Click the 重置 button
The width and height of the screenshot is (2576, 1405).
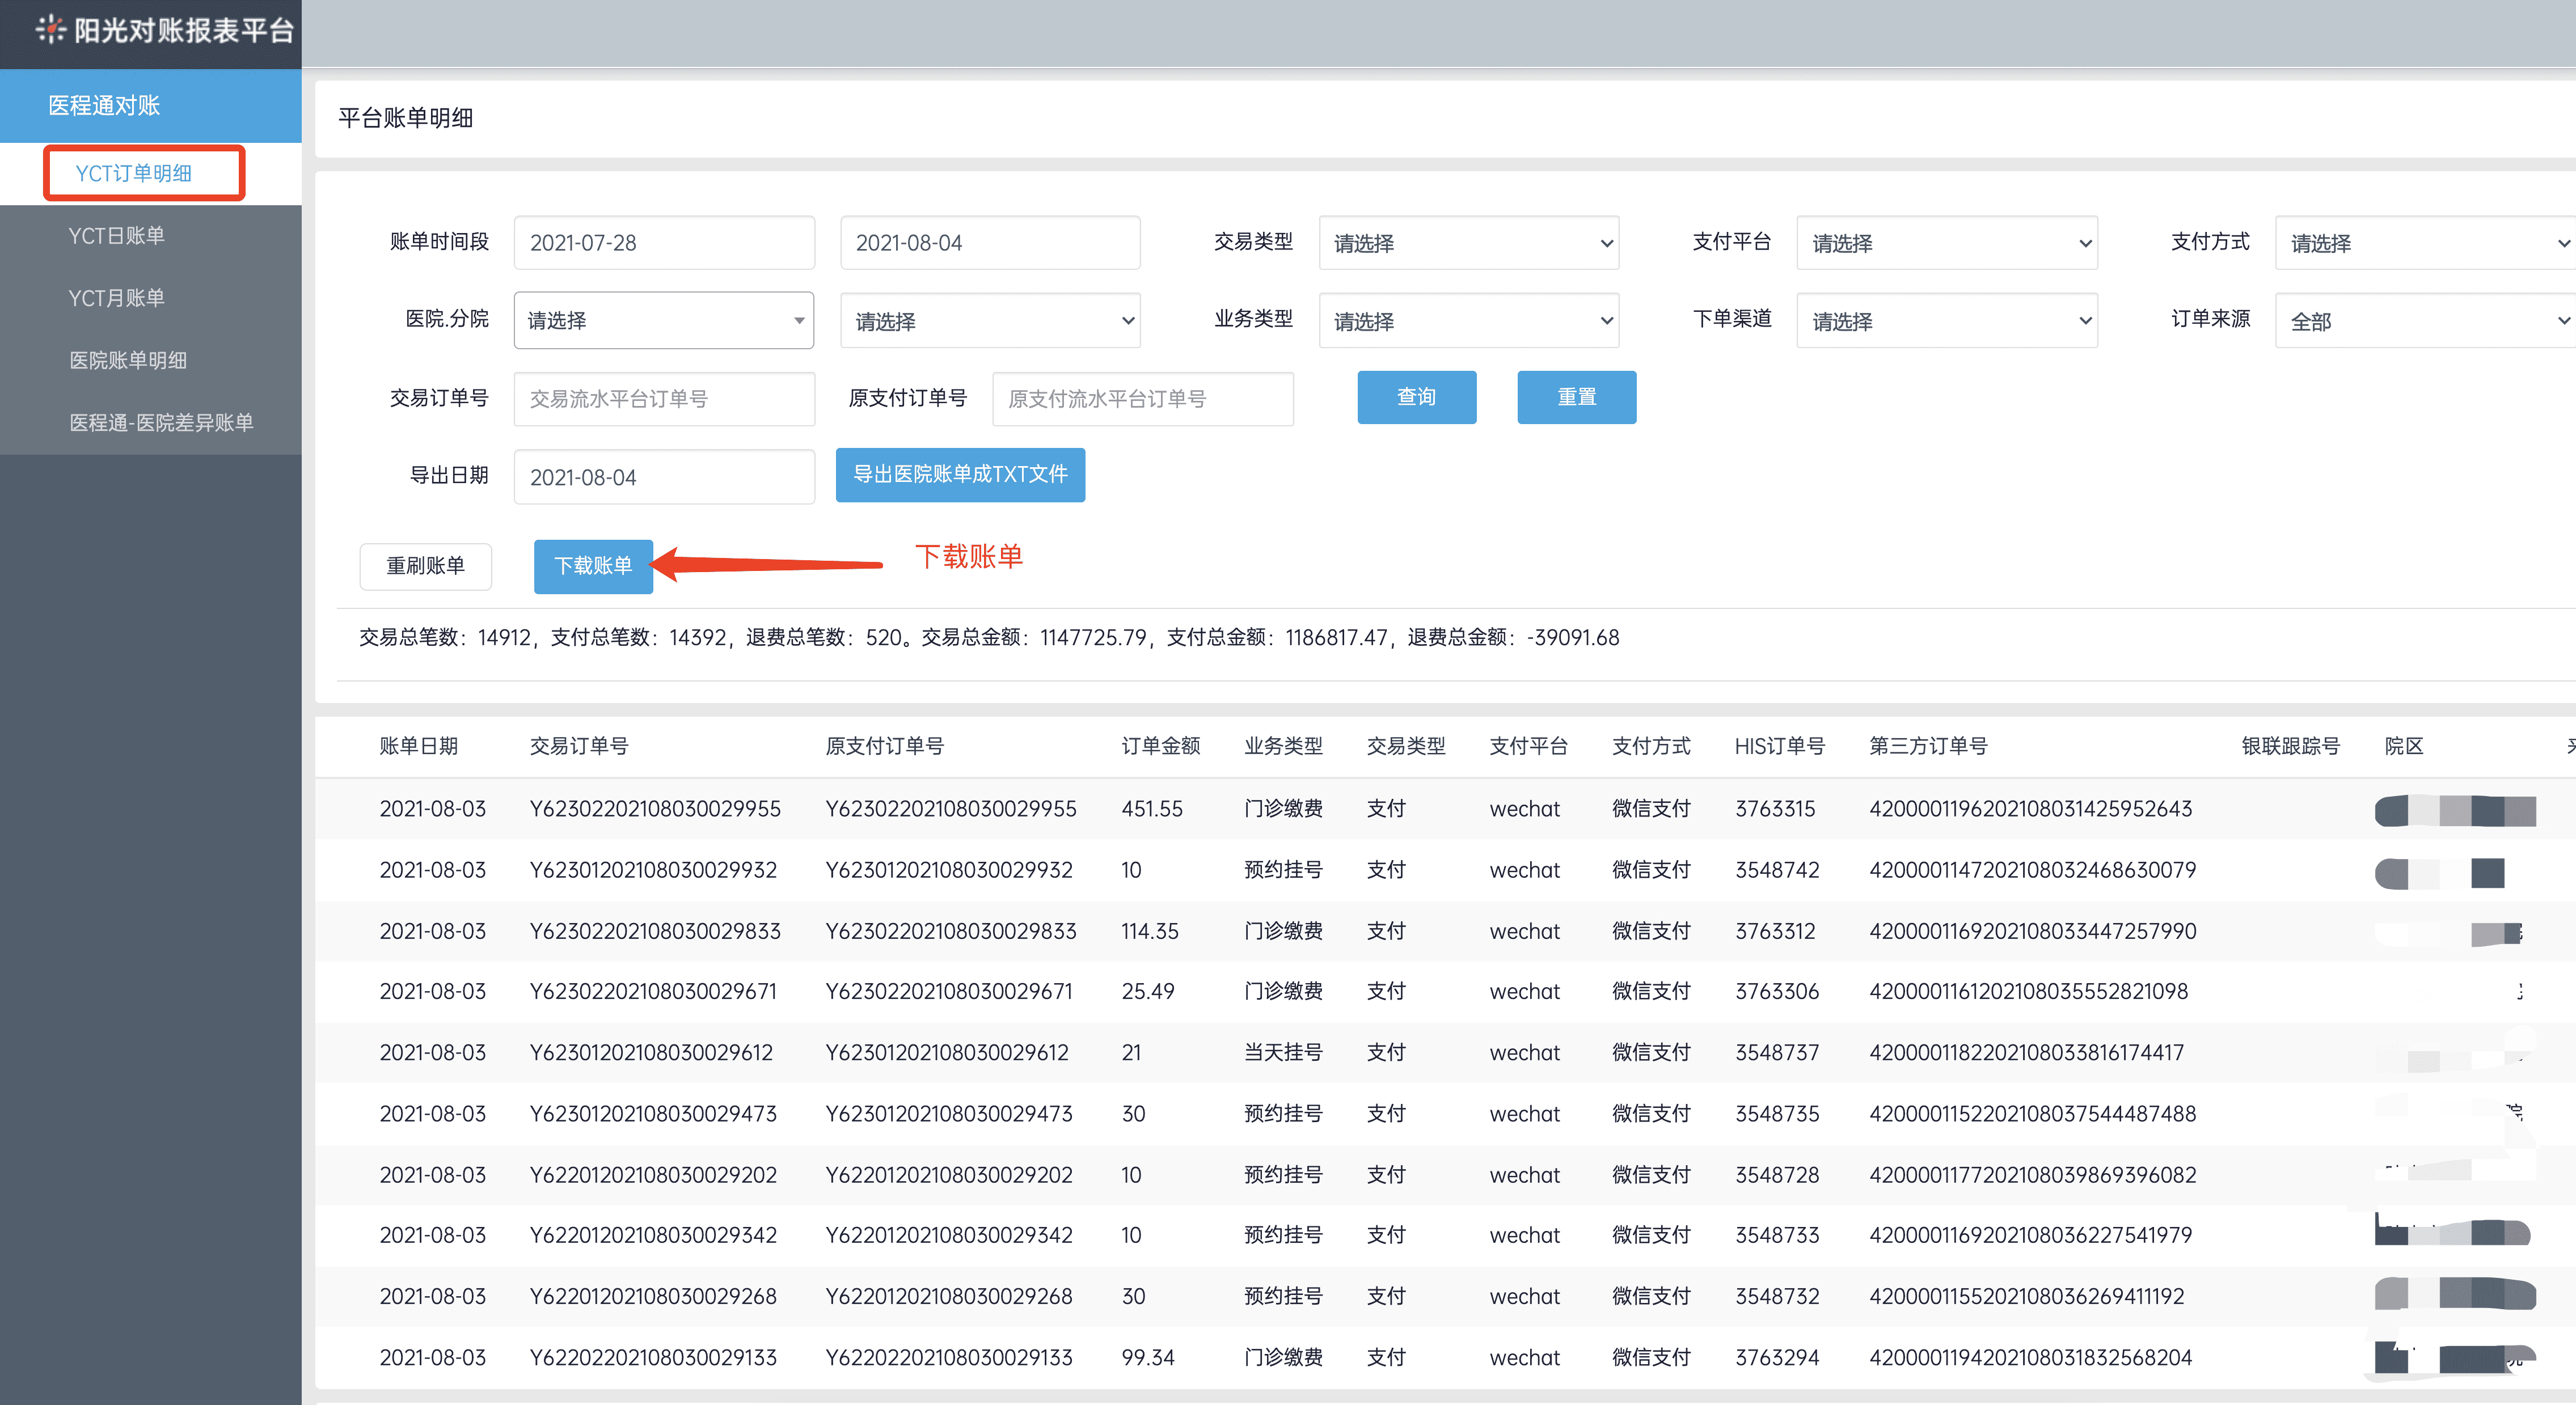click(x=1576, y=397)
